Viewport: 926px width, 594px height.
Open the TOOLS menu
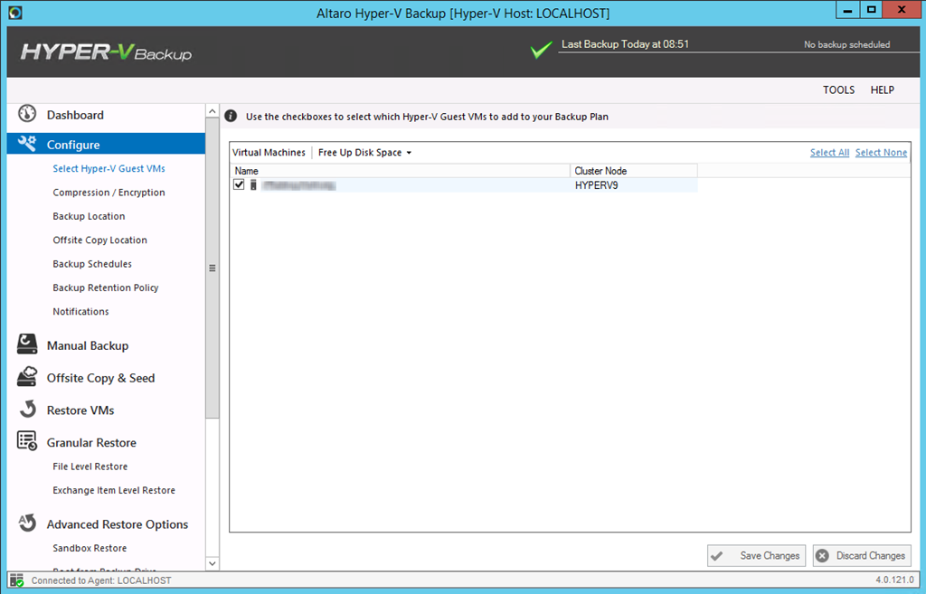pyautogui.click(x=838, y=90)
